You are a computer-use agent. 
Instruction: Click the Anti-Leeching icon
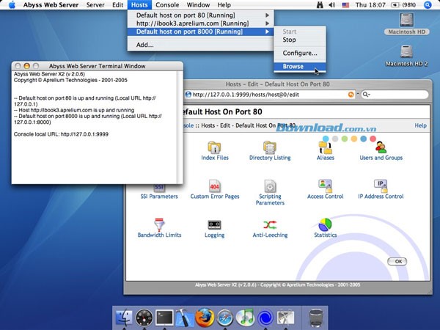coord(269,225)
